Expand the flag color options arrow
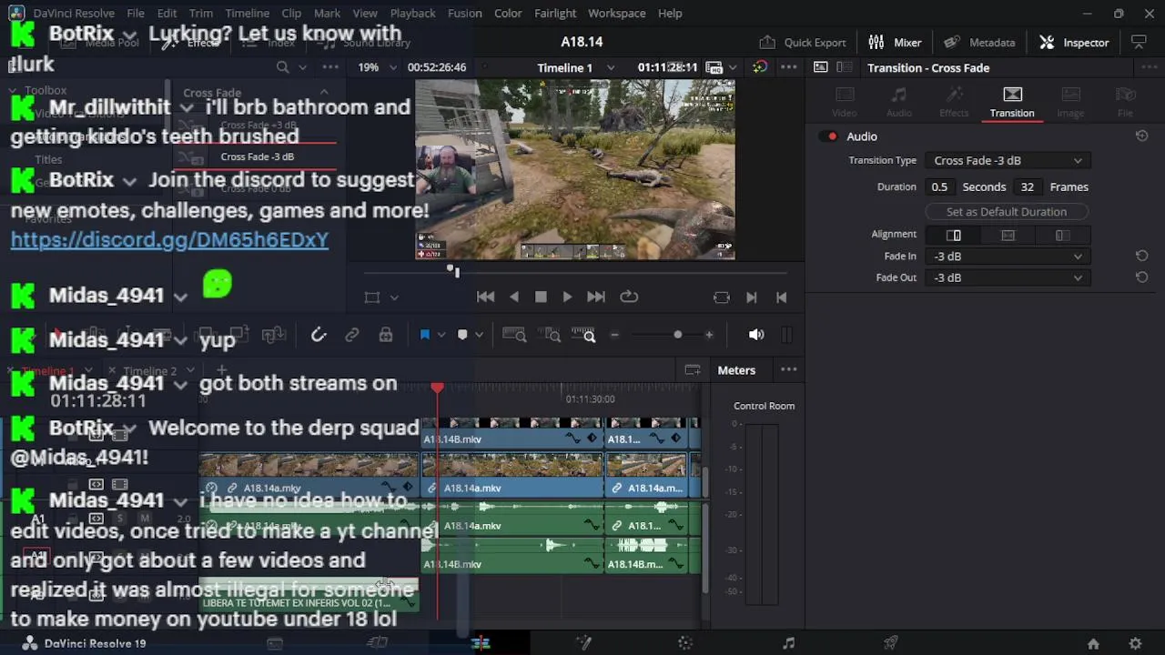This screenshot has width=1165, height=655. 441,335
